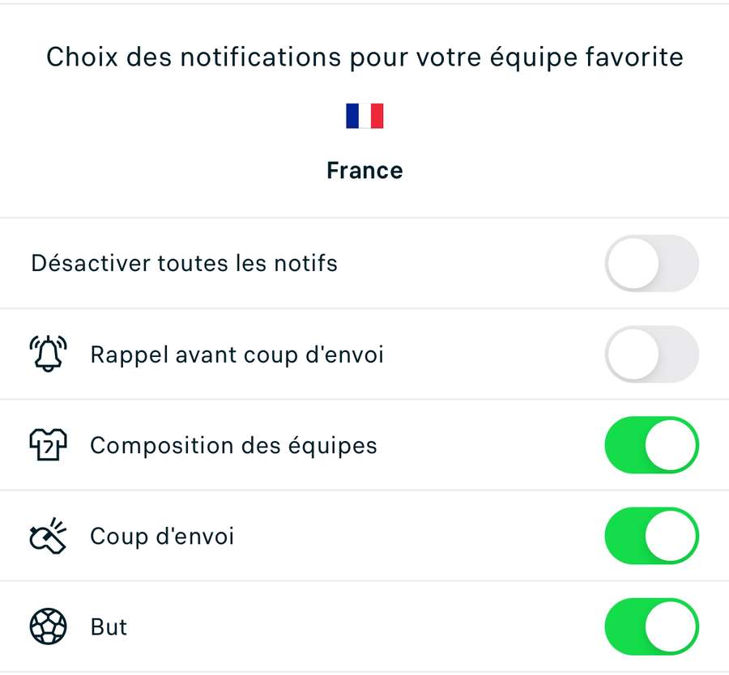Disable the Composition des équipes toggle

(x=651, y=445)
